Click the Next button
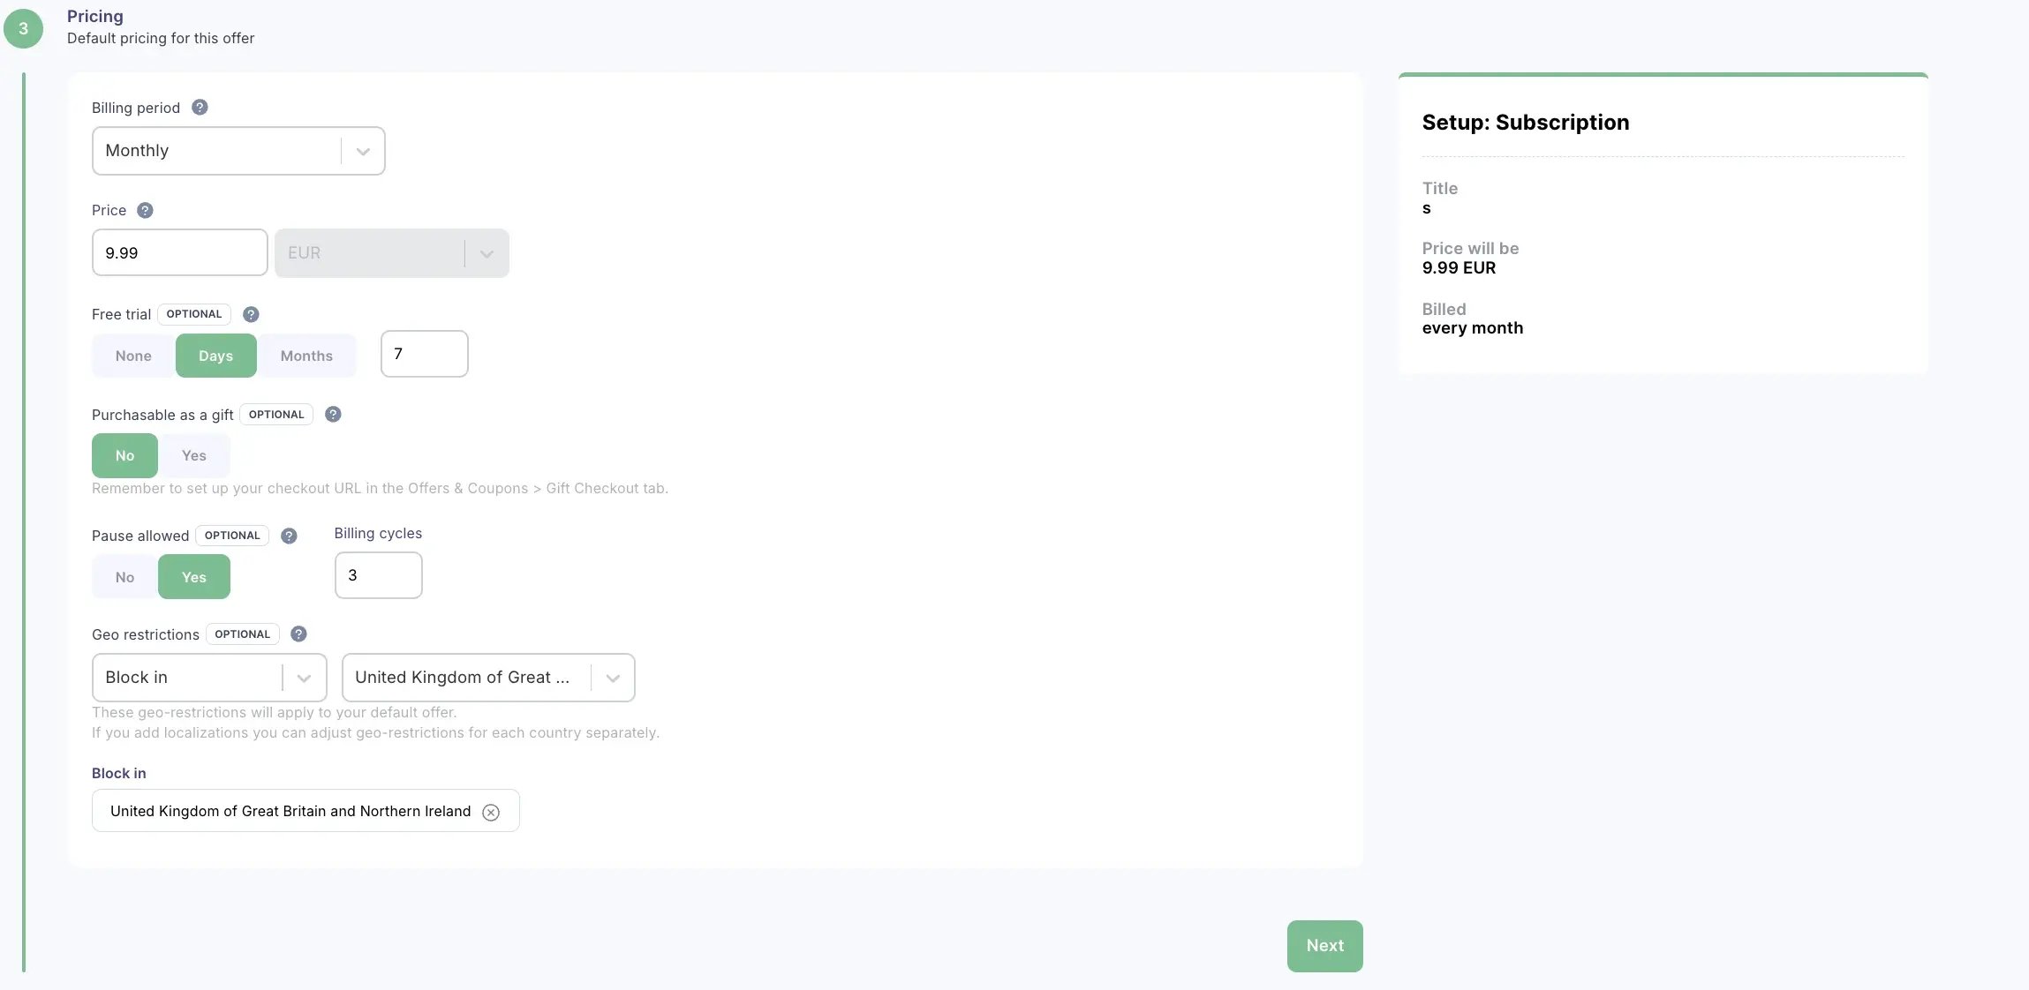This screenshot has width=2029, height=990. pos(1324,945)
